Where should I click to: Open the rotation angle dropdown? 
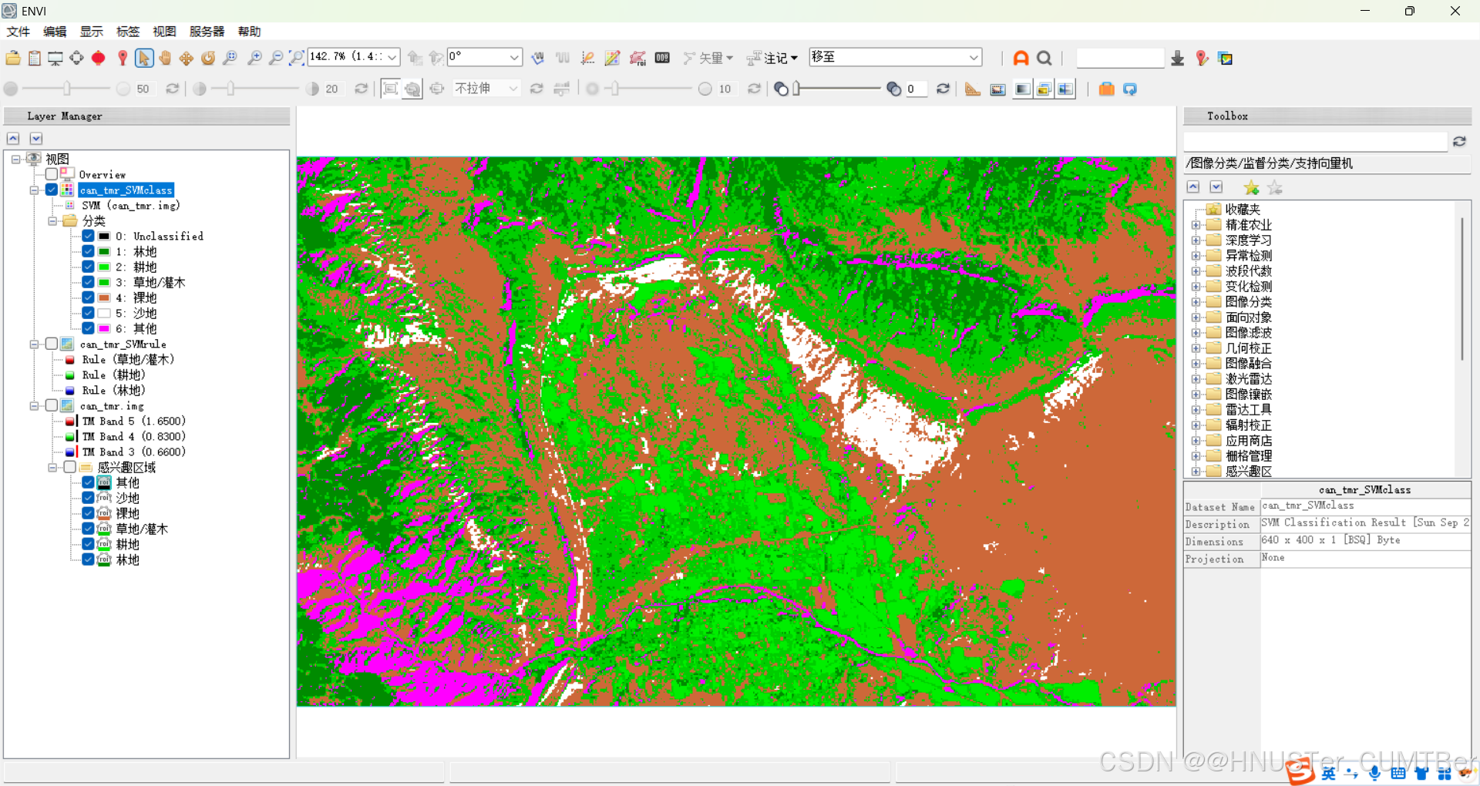(514, 57)
